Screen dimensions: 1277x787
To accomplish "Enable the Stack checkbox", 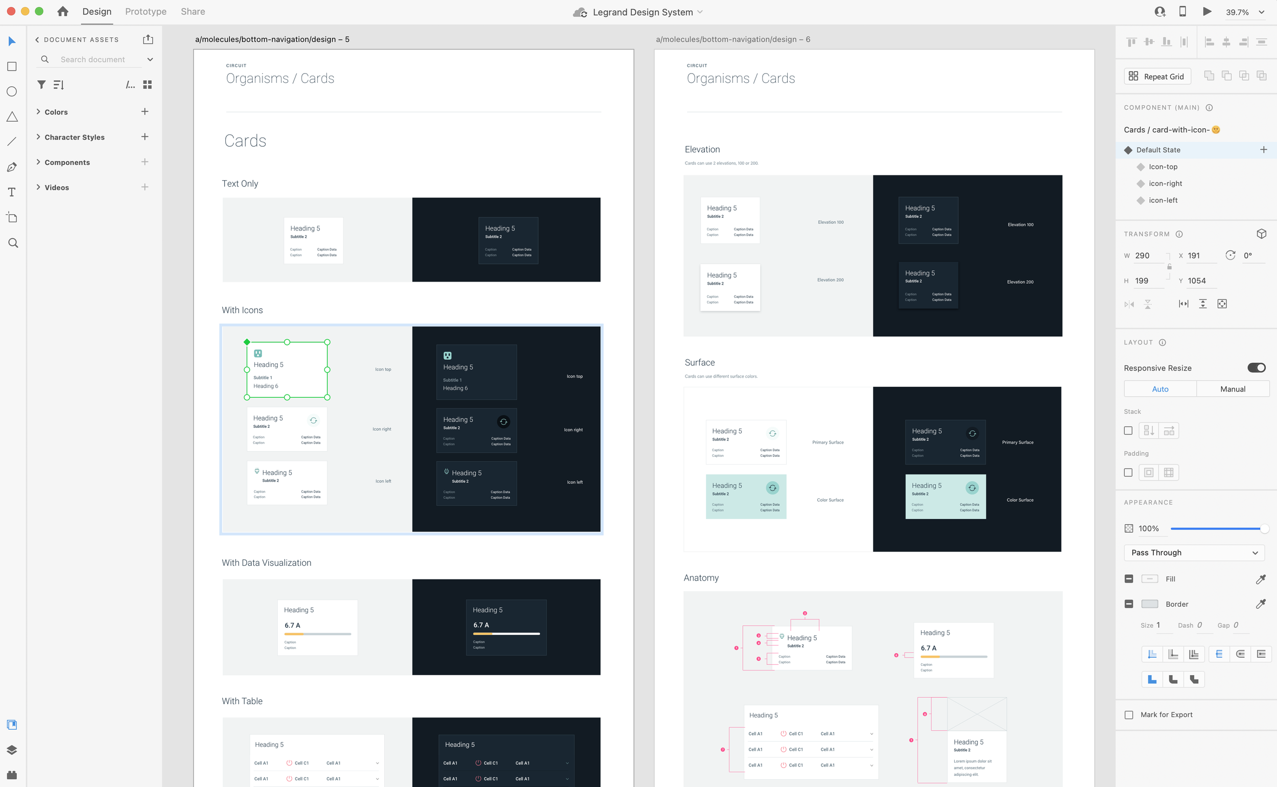I will click(1128, 430).
